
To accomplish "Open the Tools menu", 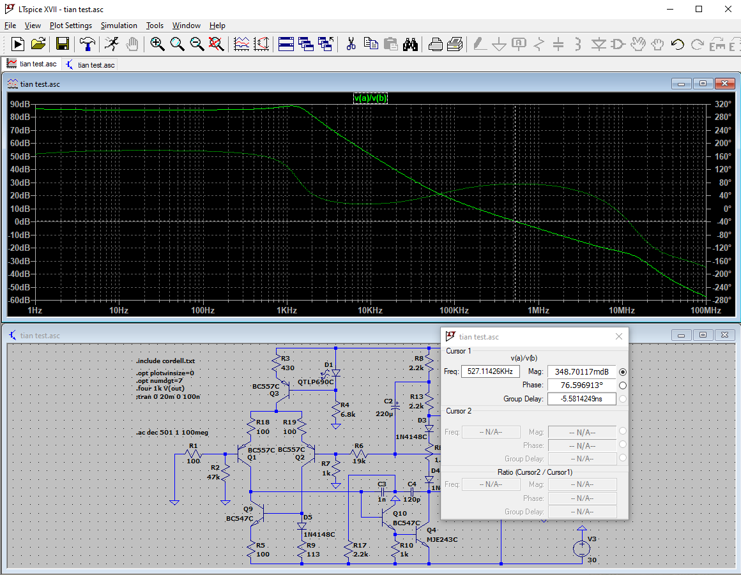I will (155, 26).
